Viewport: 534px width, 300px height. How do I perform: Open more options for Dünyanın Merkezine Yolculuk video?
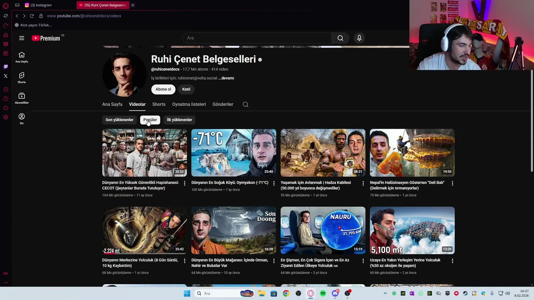[x=184, y=261]
